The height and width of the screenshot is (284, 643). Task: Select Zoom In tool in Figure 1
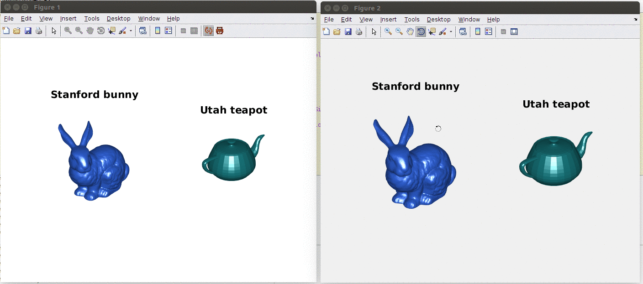[x=68, y=31]
